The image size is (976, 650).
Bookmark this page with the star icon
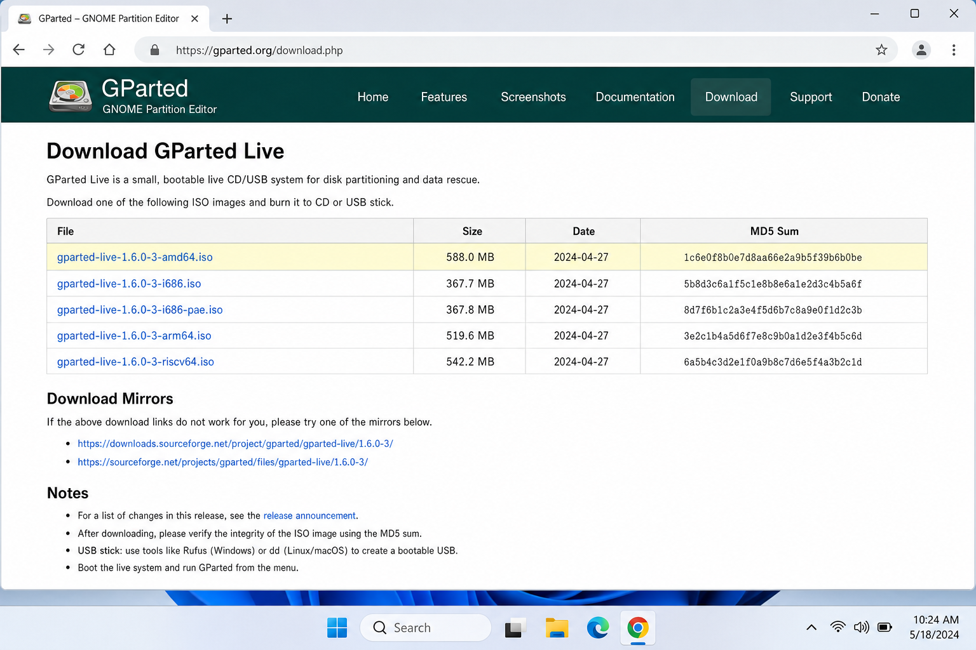click(881, 50)
